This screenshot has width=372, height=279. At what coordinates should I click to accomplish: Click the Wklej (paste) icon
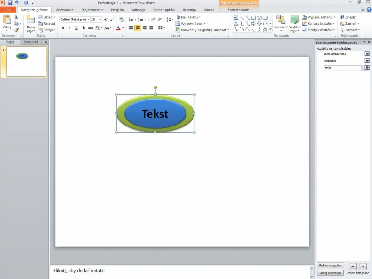[7, 21]
